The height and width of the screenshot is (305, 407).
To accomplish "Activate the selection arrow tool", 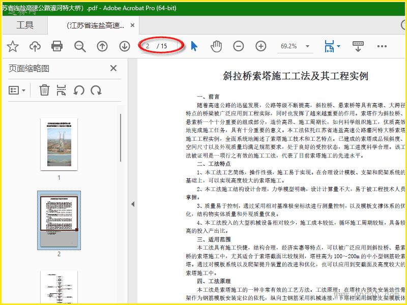I will (x=194, y=46).
